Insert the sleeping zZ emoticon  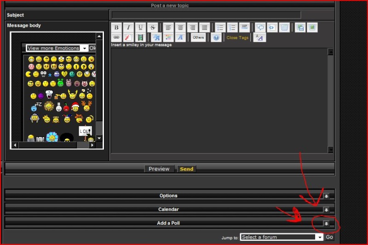tap(36, 107)
